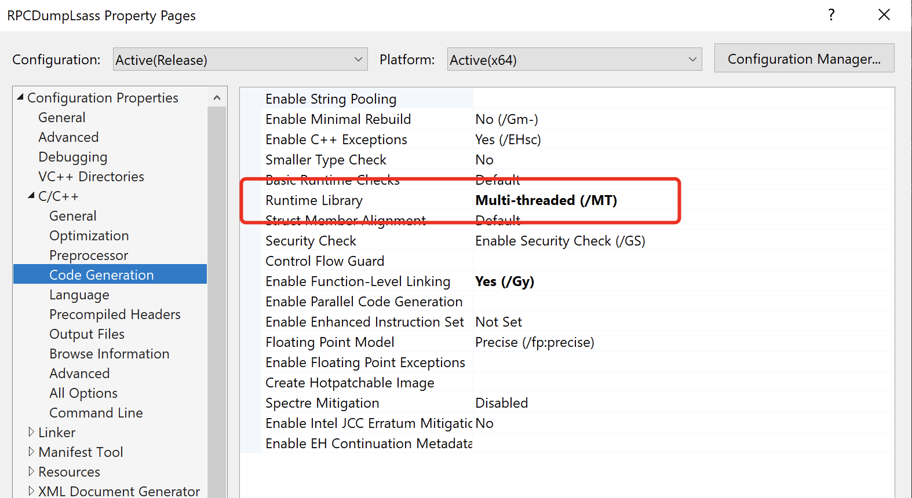Expand the XML Document Generator node
The width and height of the screenshot is (912, 498).
point(31,491)
